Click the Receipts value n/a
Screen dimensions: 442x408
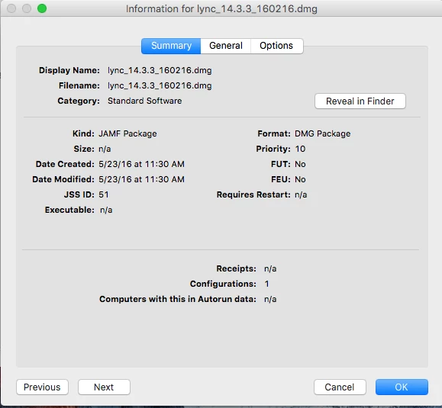point(270,268)
